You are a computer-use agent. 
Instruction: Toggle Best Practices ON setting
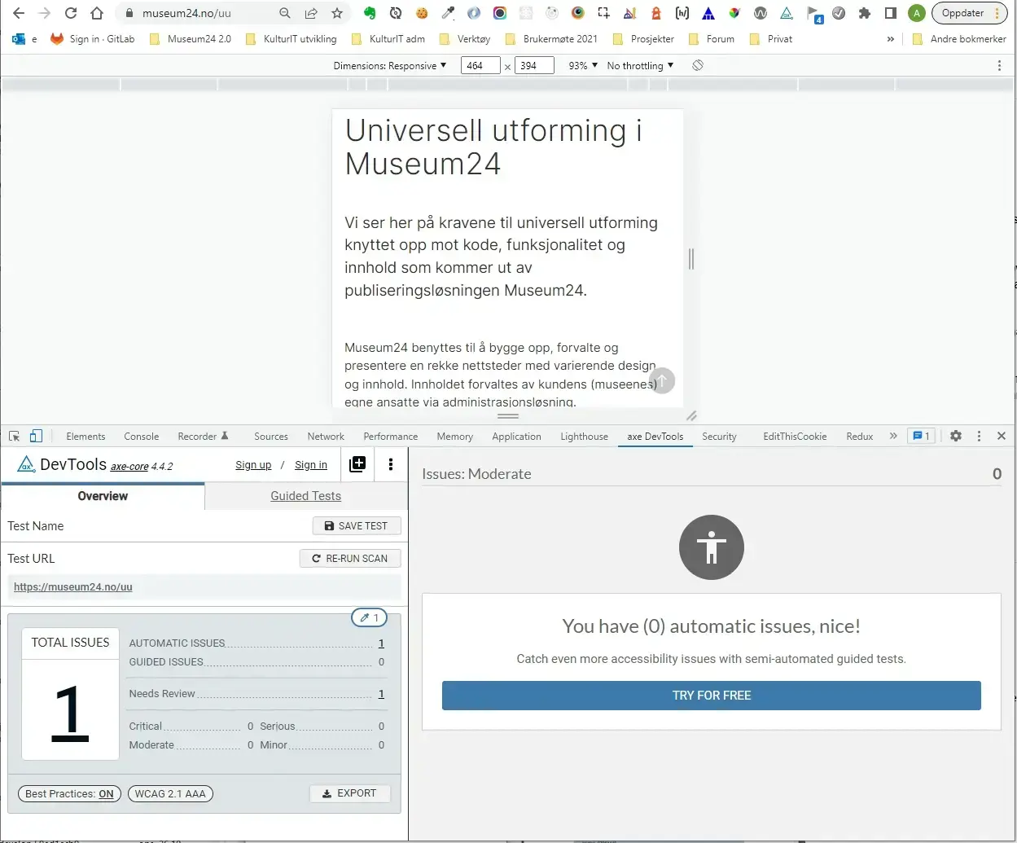point(69,793)
